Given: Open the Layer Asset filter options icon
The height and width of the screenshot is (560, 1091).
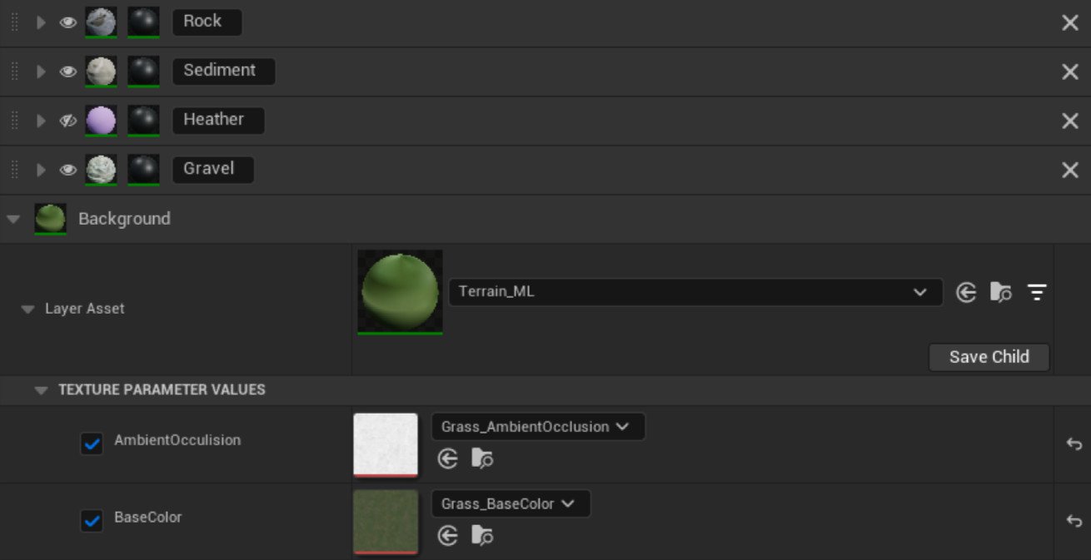Looking at the screenshot, I should 1037,292.
